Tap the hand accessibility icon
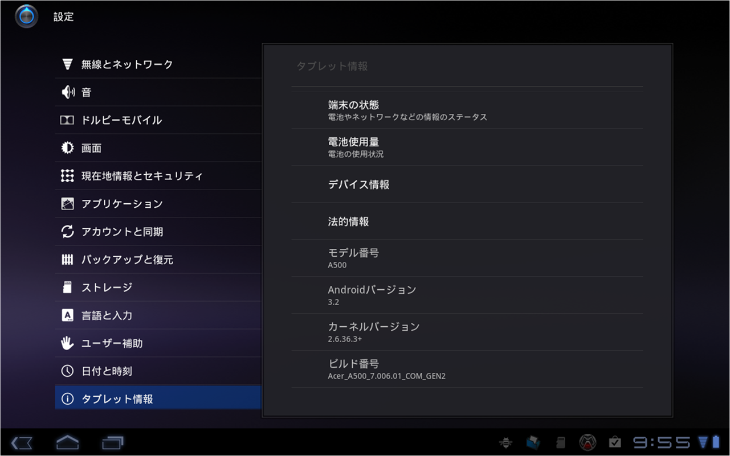 tap(67, 343)
